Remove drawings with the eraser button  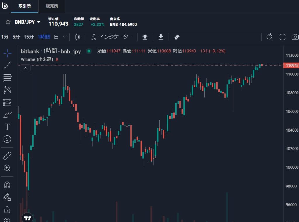(175, 37)
